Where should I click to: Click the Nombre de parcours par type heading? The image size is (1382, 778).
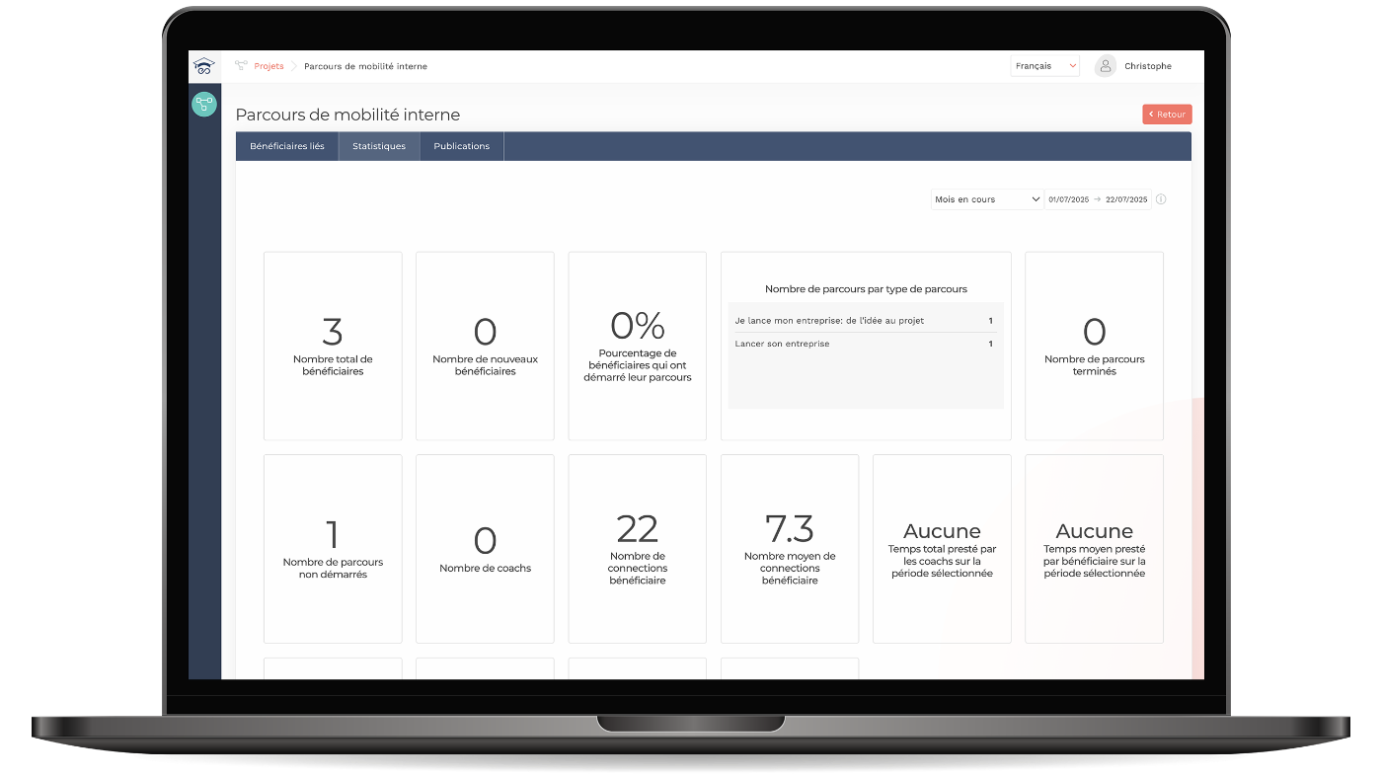866,289
